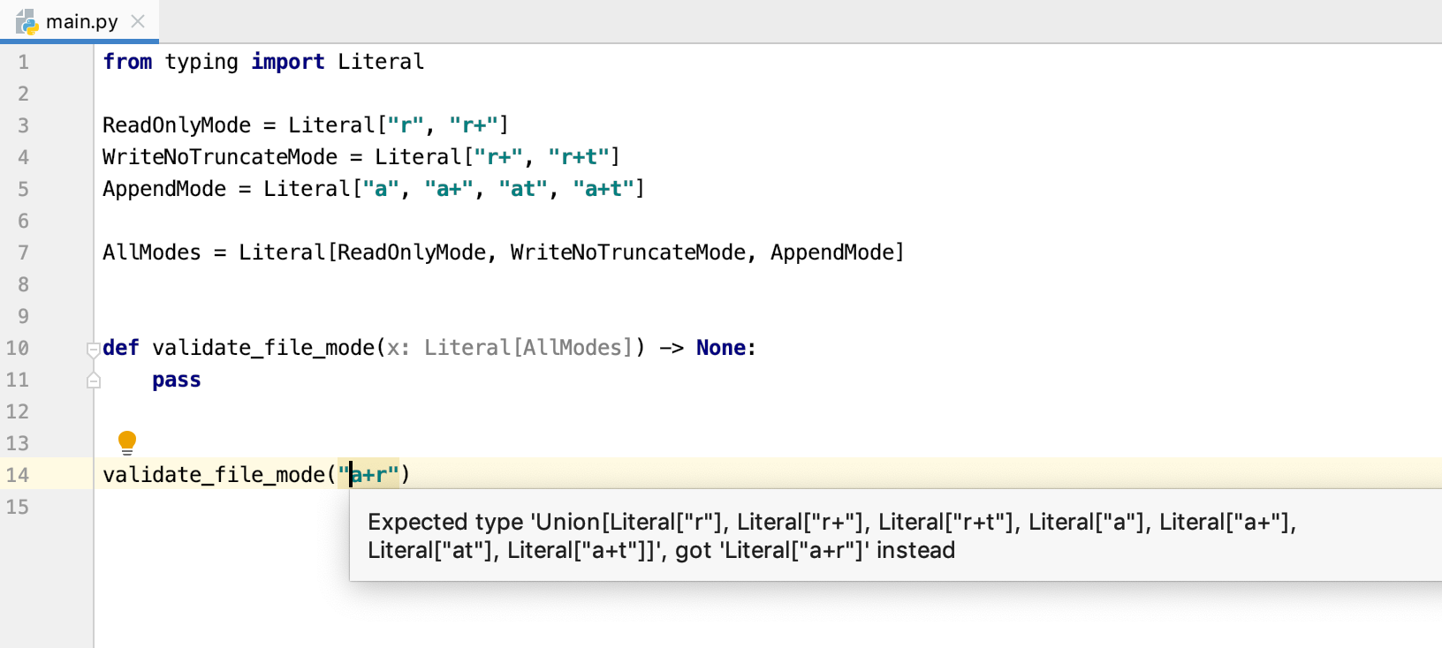Click validate_file_mode in the function definition
Image resolution: width=1442 pixels, height=648 pixels.
pos(263,348)
